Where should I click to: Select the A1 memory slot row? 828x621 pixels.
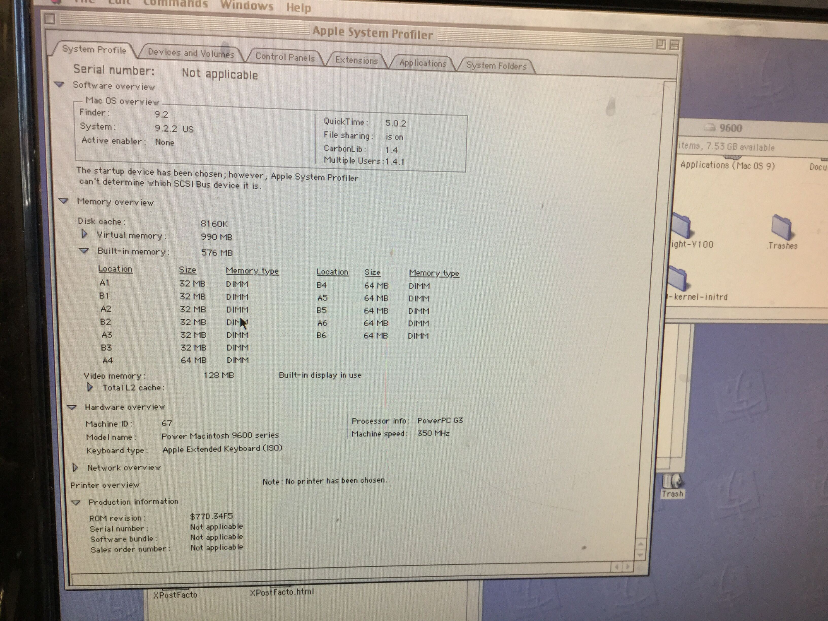(174, 283)
